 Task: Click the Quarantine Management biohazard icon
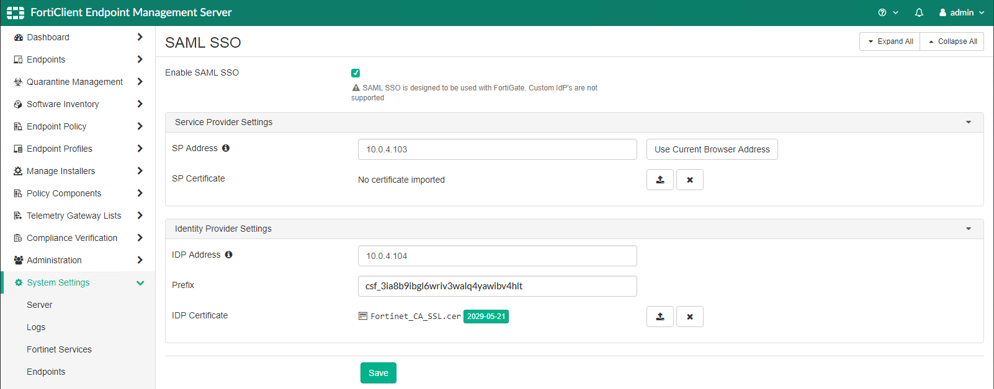[18, 82]
